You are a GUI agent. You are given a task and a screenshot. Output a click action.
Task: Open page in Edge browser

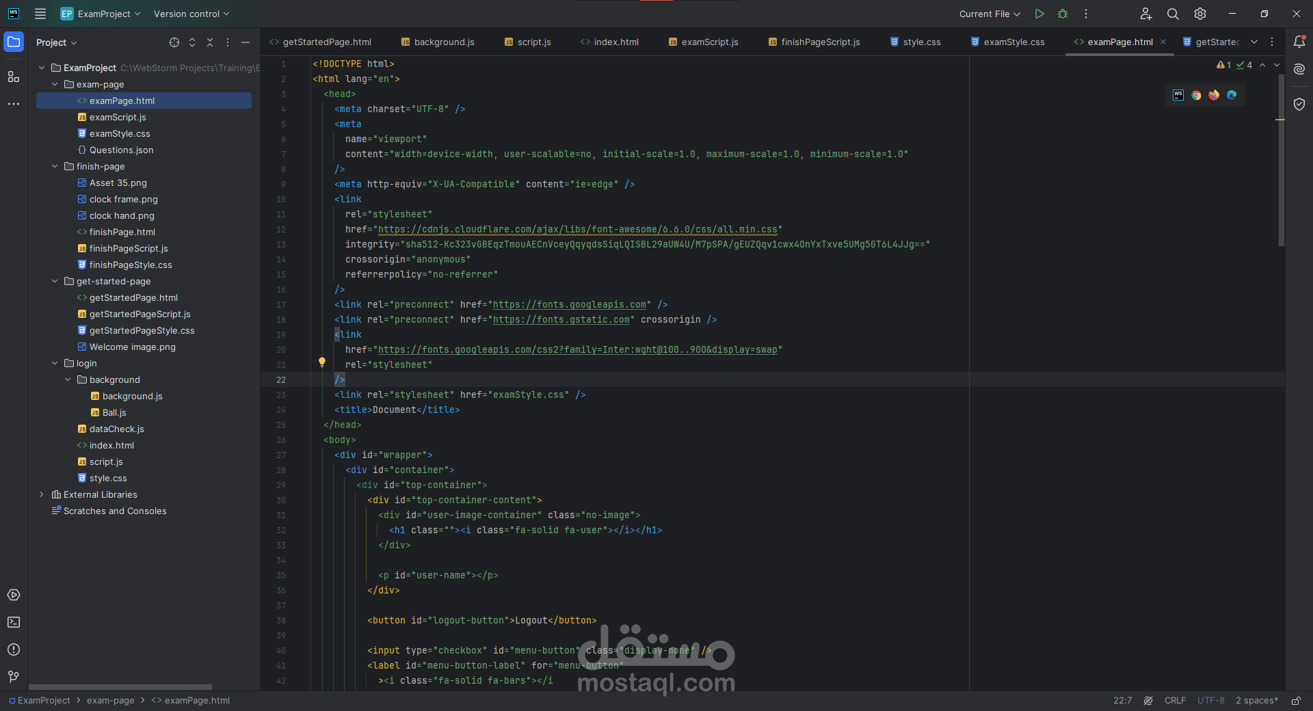pos(1232,95)
